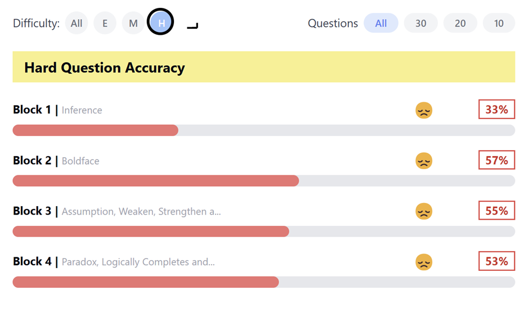Show All questions filter

click(381, 23)
